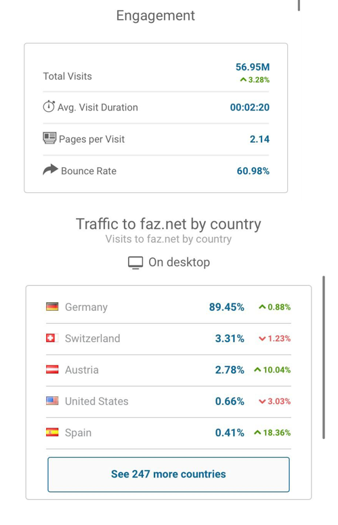Image resolution: width=338 pixels, height=525 pixels.
Task: Select the Germany country row
Action: [x=169, y=307]
